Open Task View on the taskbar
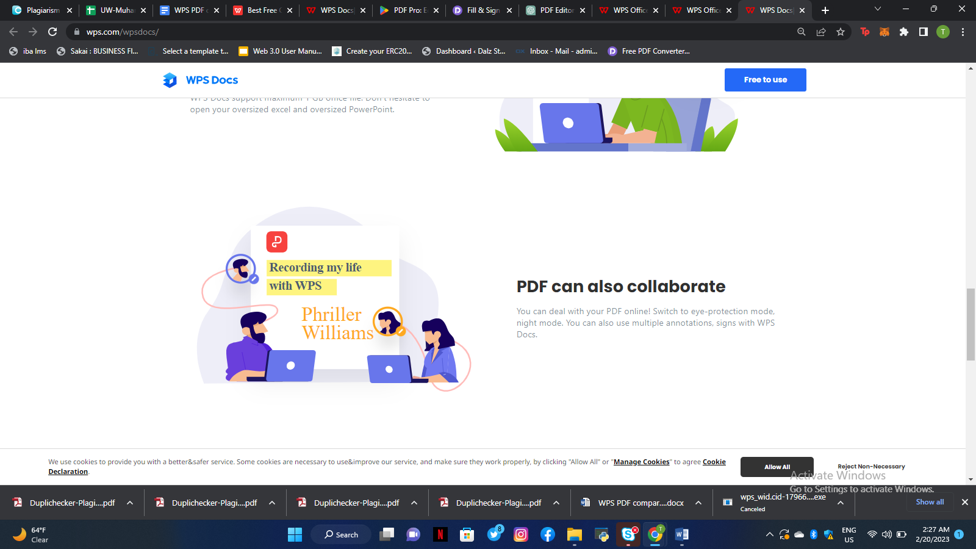This screenshot has height=549, width=976. click(387, 534)
